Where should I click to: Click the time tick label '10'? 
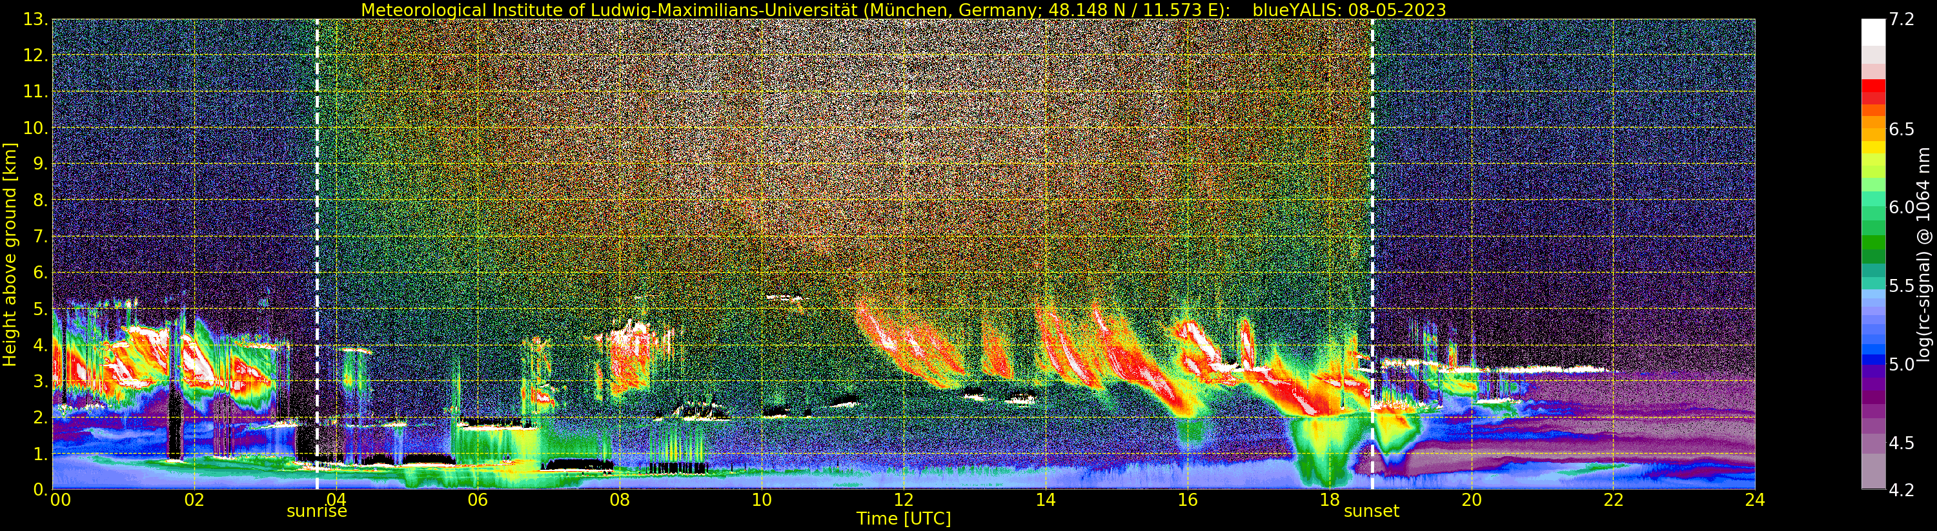(x=762, y=500)
